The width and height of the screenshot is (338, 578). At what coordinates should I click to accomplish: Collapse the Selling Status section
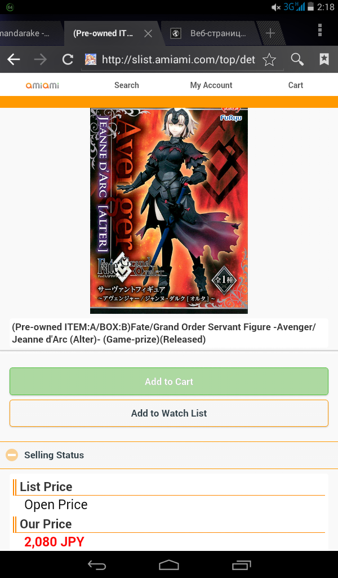[12, 455]
